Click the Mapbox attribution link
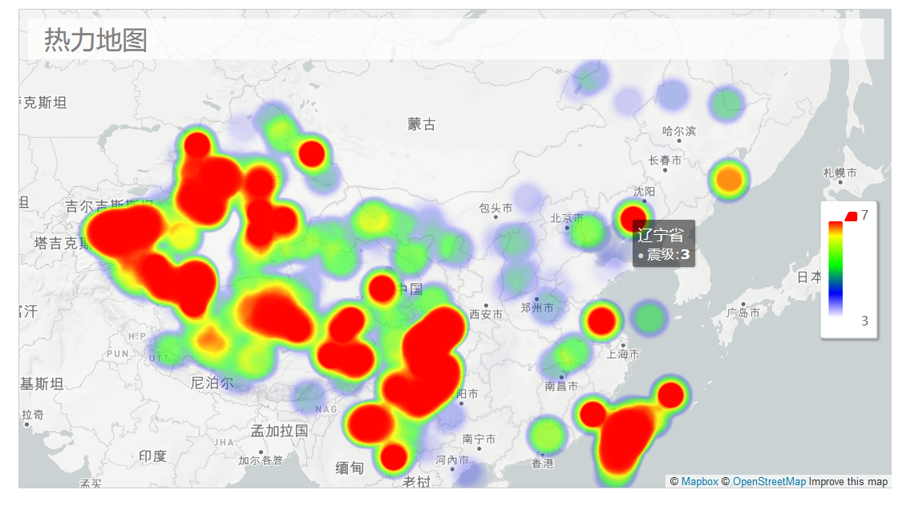This screenshot has width=902, height=510. [699, 482]
